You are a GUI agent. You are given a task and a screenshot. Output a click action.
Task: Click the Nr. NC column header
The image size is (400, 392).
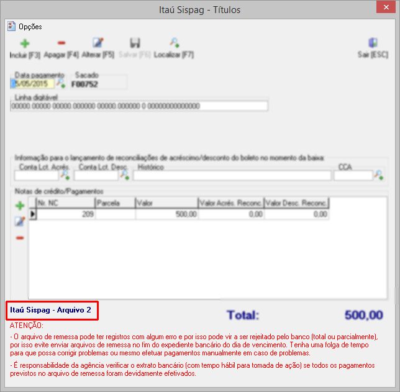66,203
